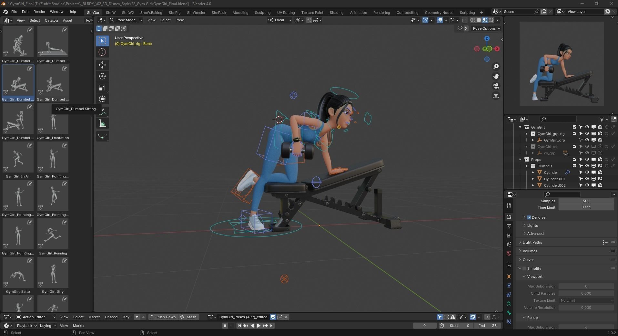
Task: Select the Rotate tool
Action: pos(102,76)
